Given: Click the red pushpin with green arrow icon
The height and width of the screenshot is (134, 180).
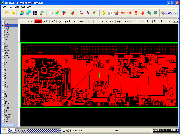Looking at the screenshot, I should [94, 13].
